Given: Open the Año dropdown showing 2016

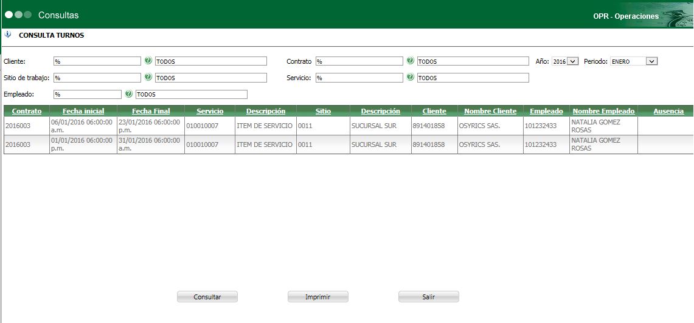Looking at the screenshot, I should [565, 61].
